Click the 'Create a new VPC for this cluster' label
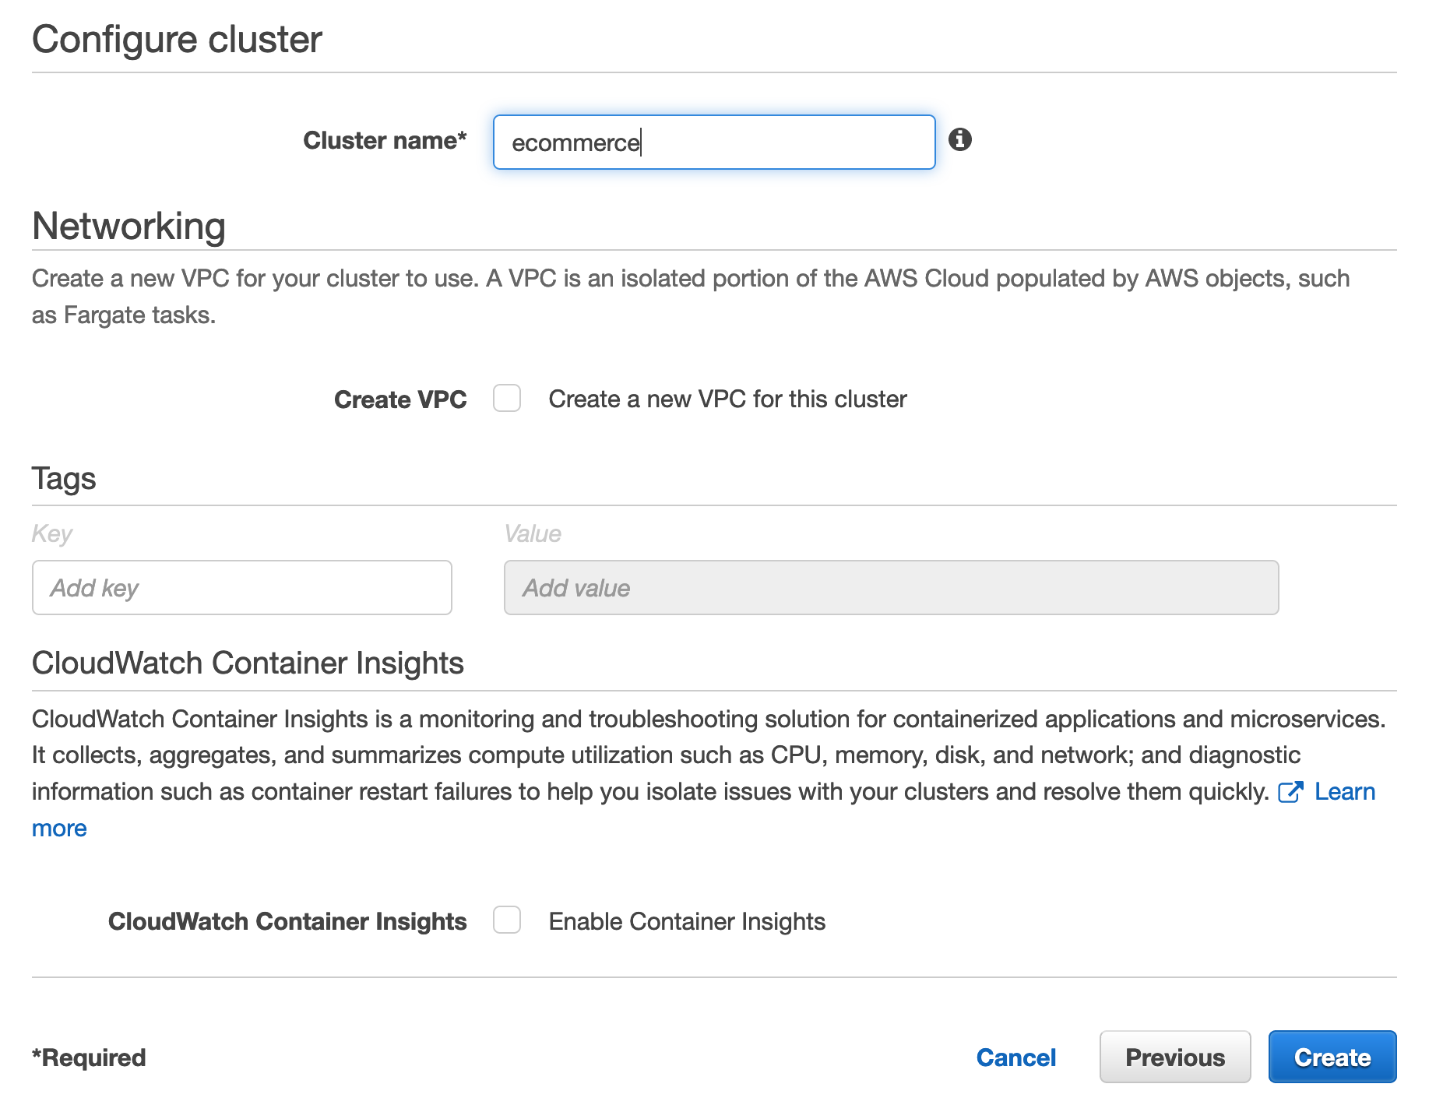Viewport: 1436px width, 1119px height. pos(727,399)
